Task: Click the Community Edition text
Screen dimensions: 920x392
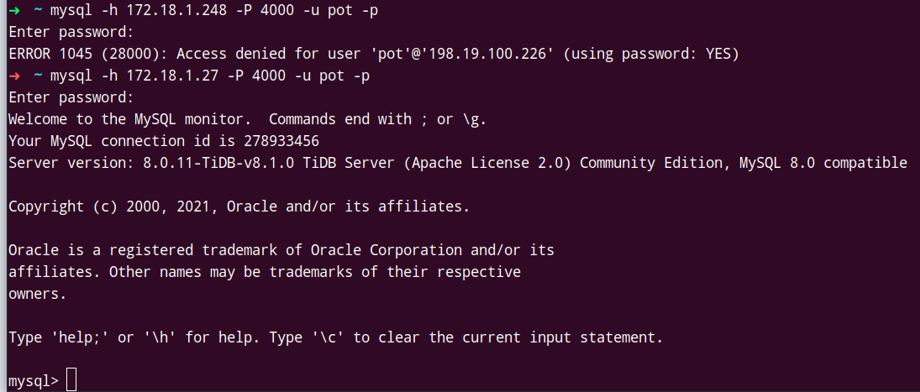Action: [x=651, y=164]
